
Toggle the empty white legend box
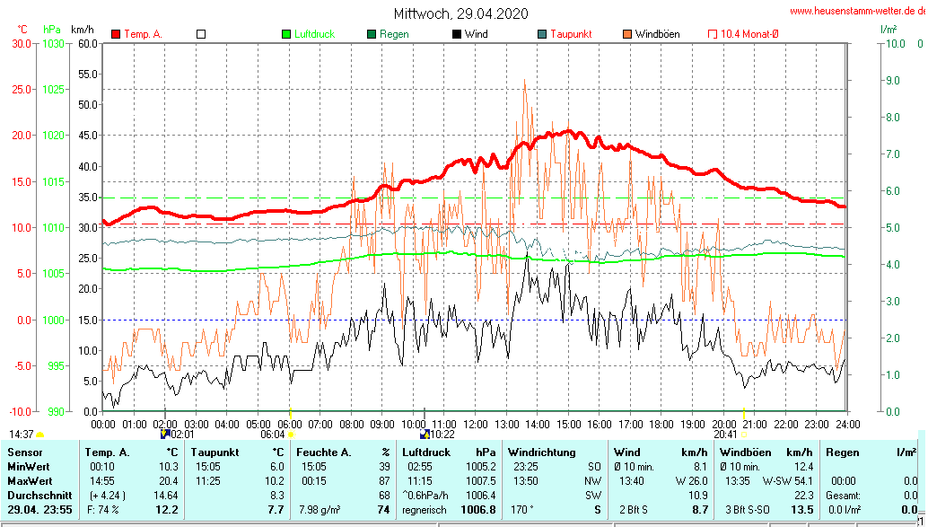coord(201,34)
